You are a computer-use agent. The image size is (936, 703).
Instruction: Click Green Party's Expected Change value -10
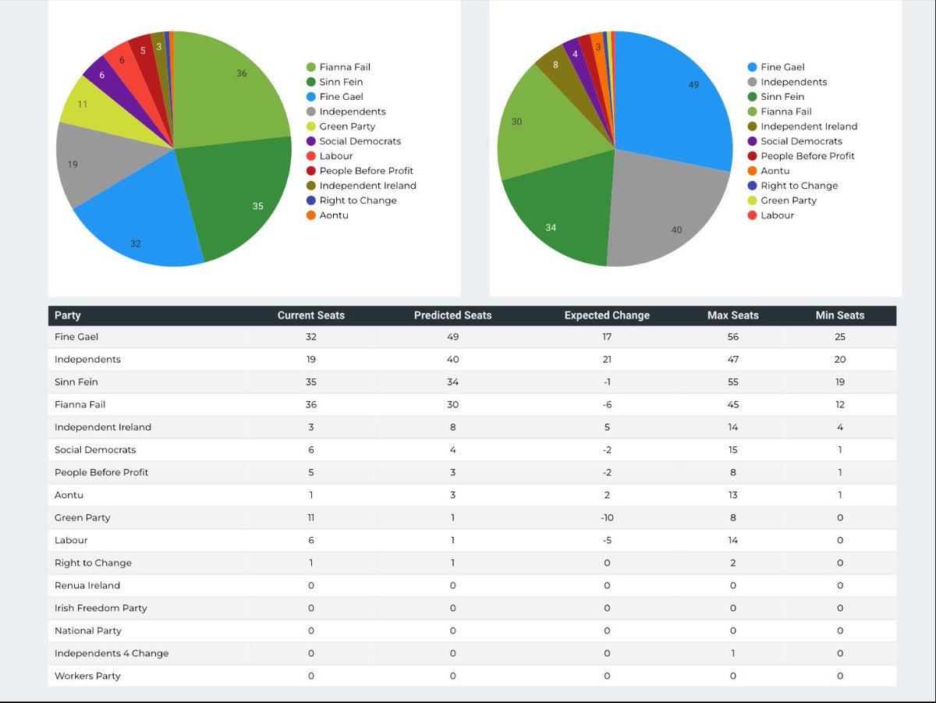pos(607,517)
